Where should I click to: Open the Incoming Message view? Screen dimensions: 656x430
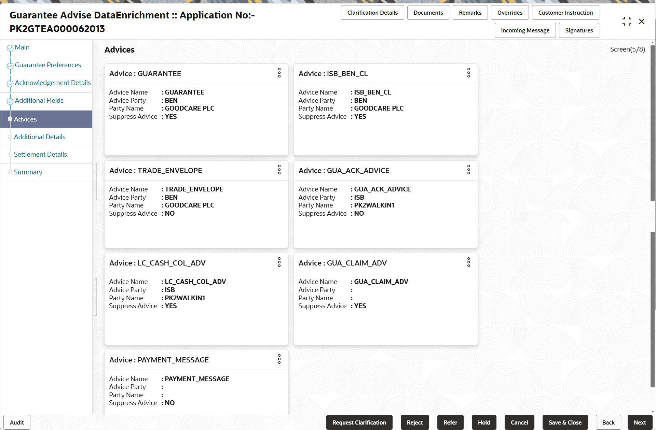pyautogui.click(x=525, y=30)
